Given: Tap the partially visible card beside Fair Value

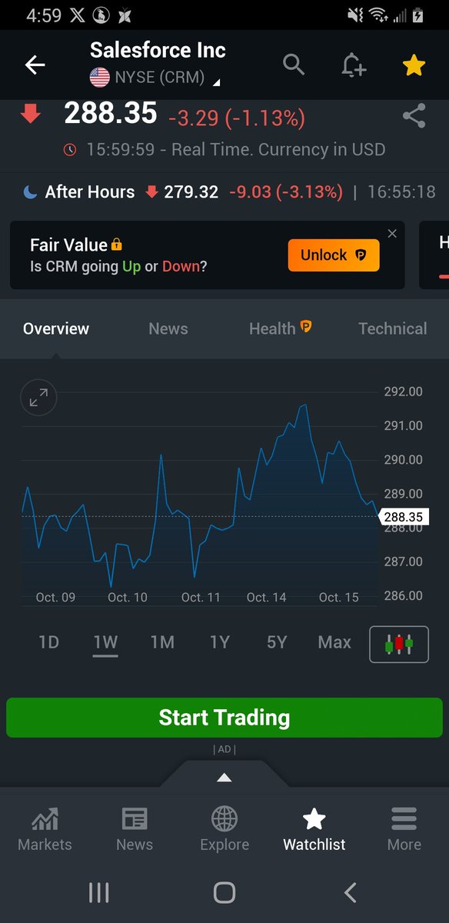Looking at the screenshot, I should click(434, 255).
